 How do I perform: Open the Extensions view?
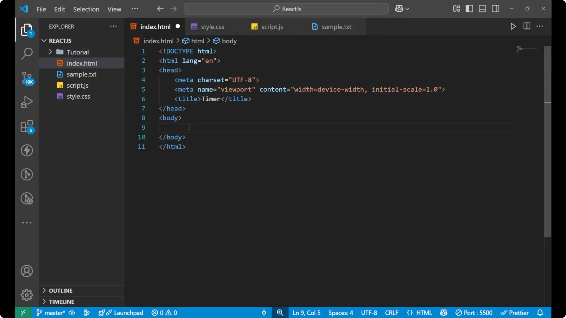tap(27, 127)
